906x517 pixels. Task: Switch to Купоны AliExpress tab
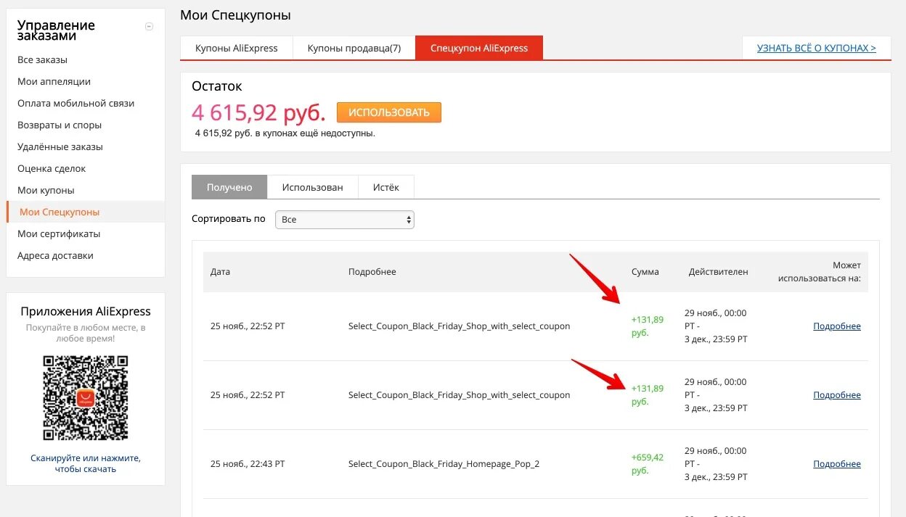pos(237,48)
